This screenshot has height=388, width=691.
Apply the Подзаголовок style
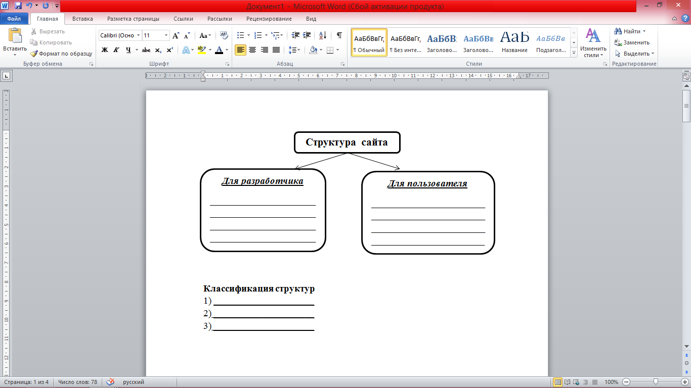click(551, 42)
